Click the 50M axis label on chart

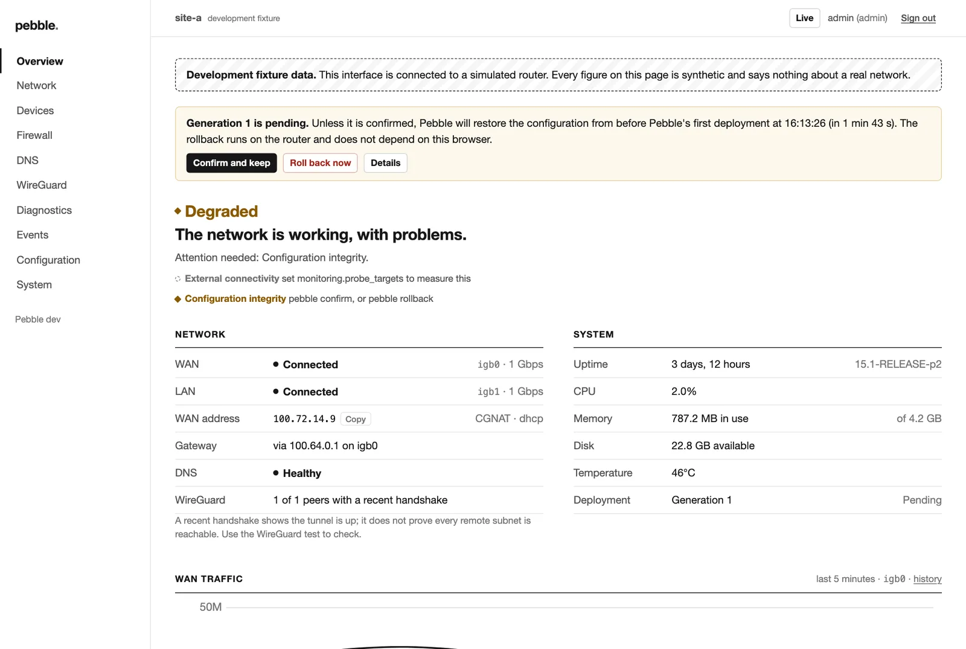point(211,607)
